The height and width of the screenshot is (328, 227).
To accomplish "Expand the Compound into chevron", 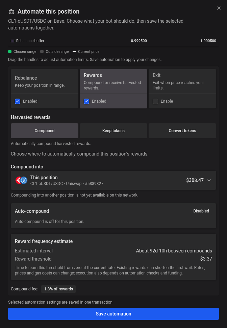I will coord(209,180).
